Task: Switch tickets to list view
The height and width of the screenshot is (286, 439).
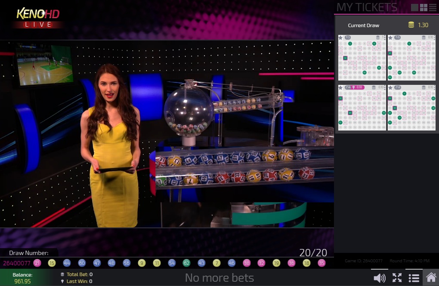Action: 433,7
